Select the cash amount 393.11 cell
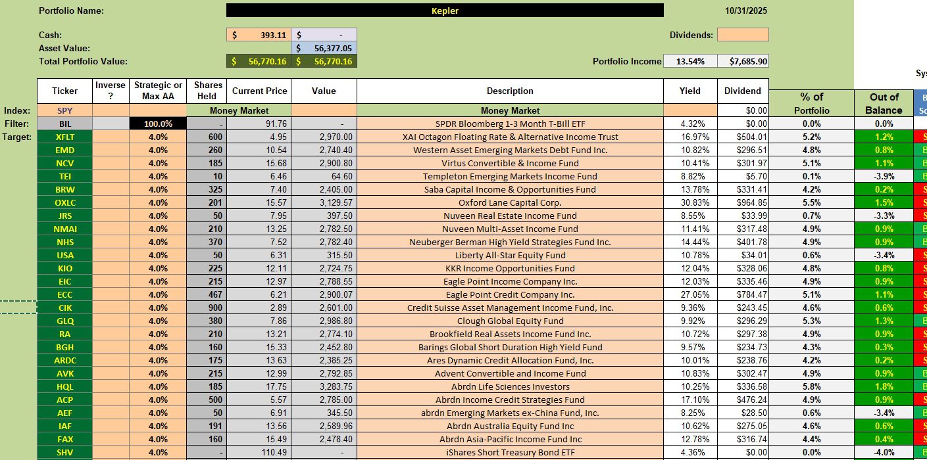The width and height of the screenshot is (927, 460). click(259, 35)
